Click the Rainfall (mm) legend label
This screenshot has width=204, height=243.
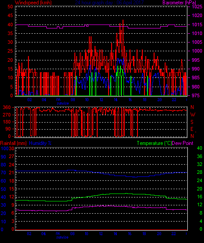pyautogui.click(x=13, y=143)
